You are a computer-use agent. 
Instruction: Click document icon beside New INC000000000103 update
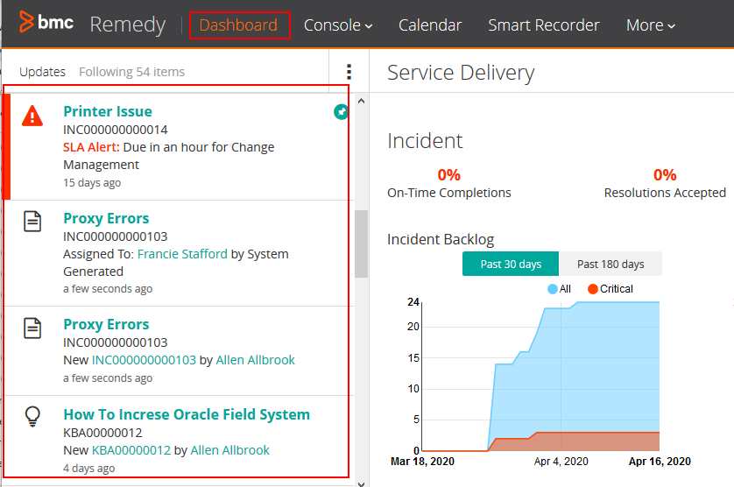[32, 328]
